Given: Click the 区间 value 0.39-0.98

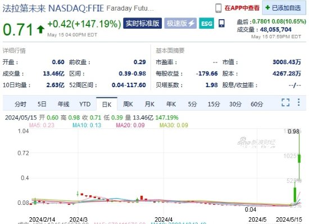Looking at the screenshot, I should [x=132, y=73].
